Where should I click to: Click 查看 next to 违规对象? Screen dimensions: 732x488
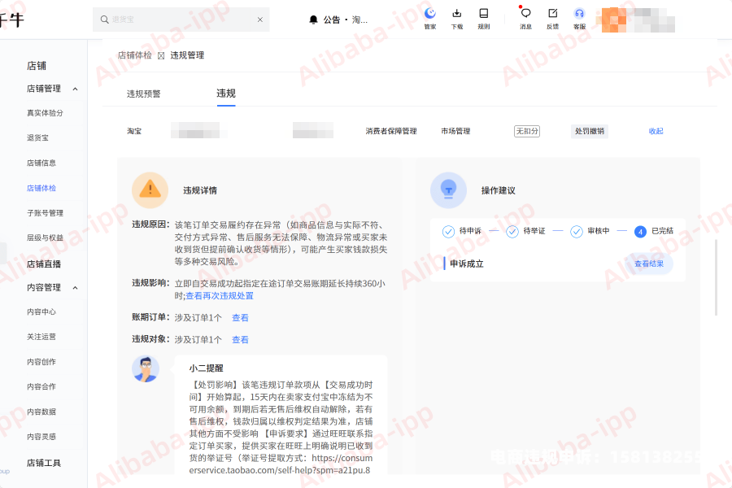[x=240, y=340]
